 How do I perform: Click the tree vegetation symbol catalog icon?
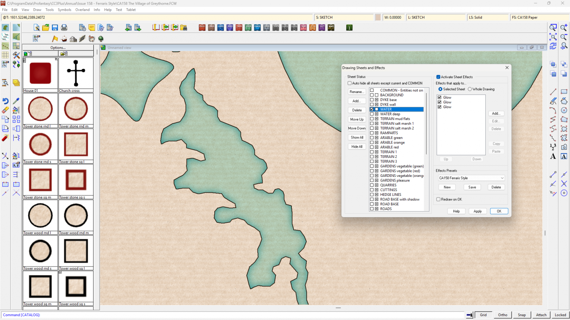[101, 39]
